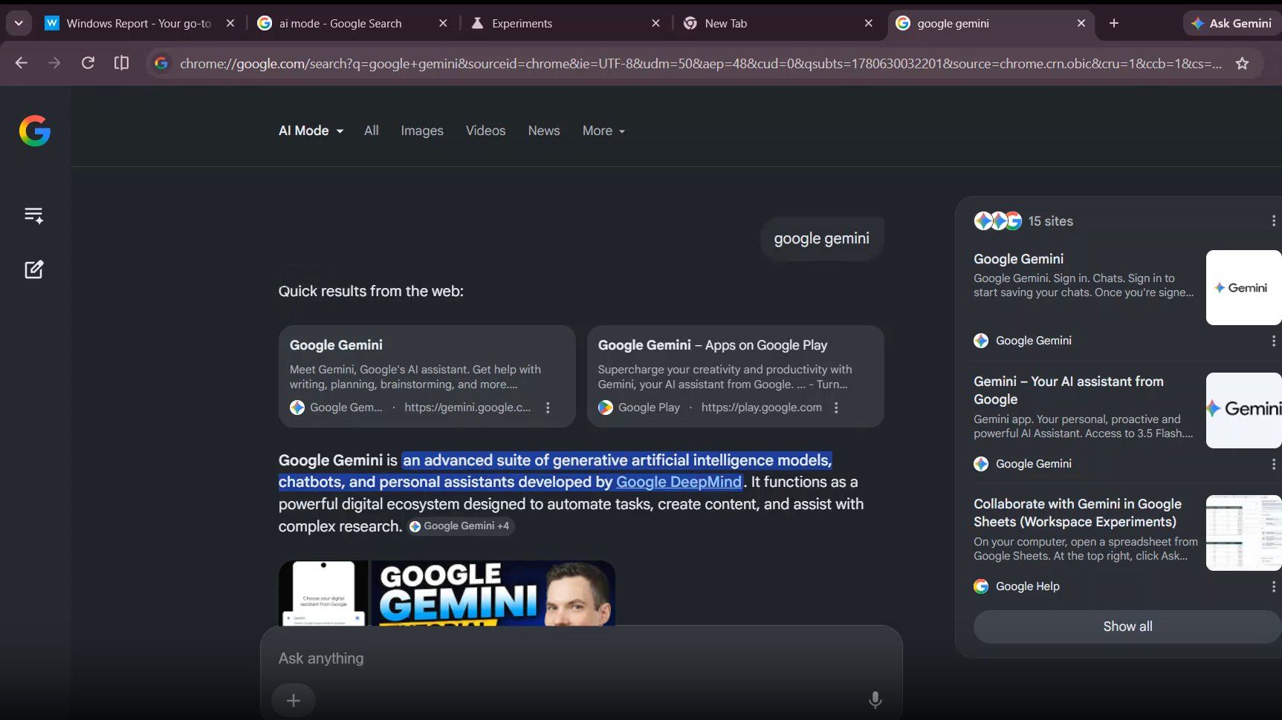Close the Windows Report tab
The width and height of the screenshot is (1282, 720).
pos(230,23)
